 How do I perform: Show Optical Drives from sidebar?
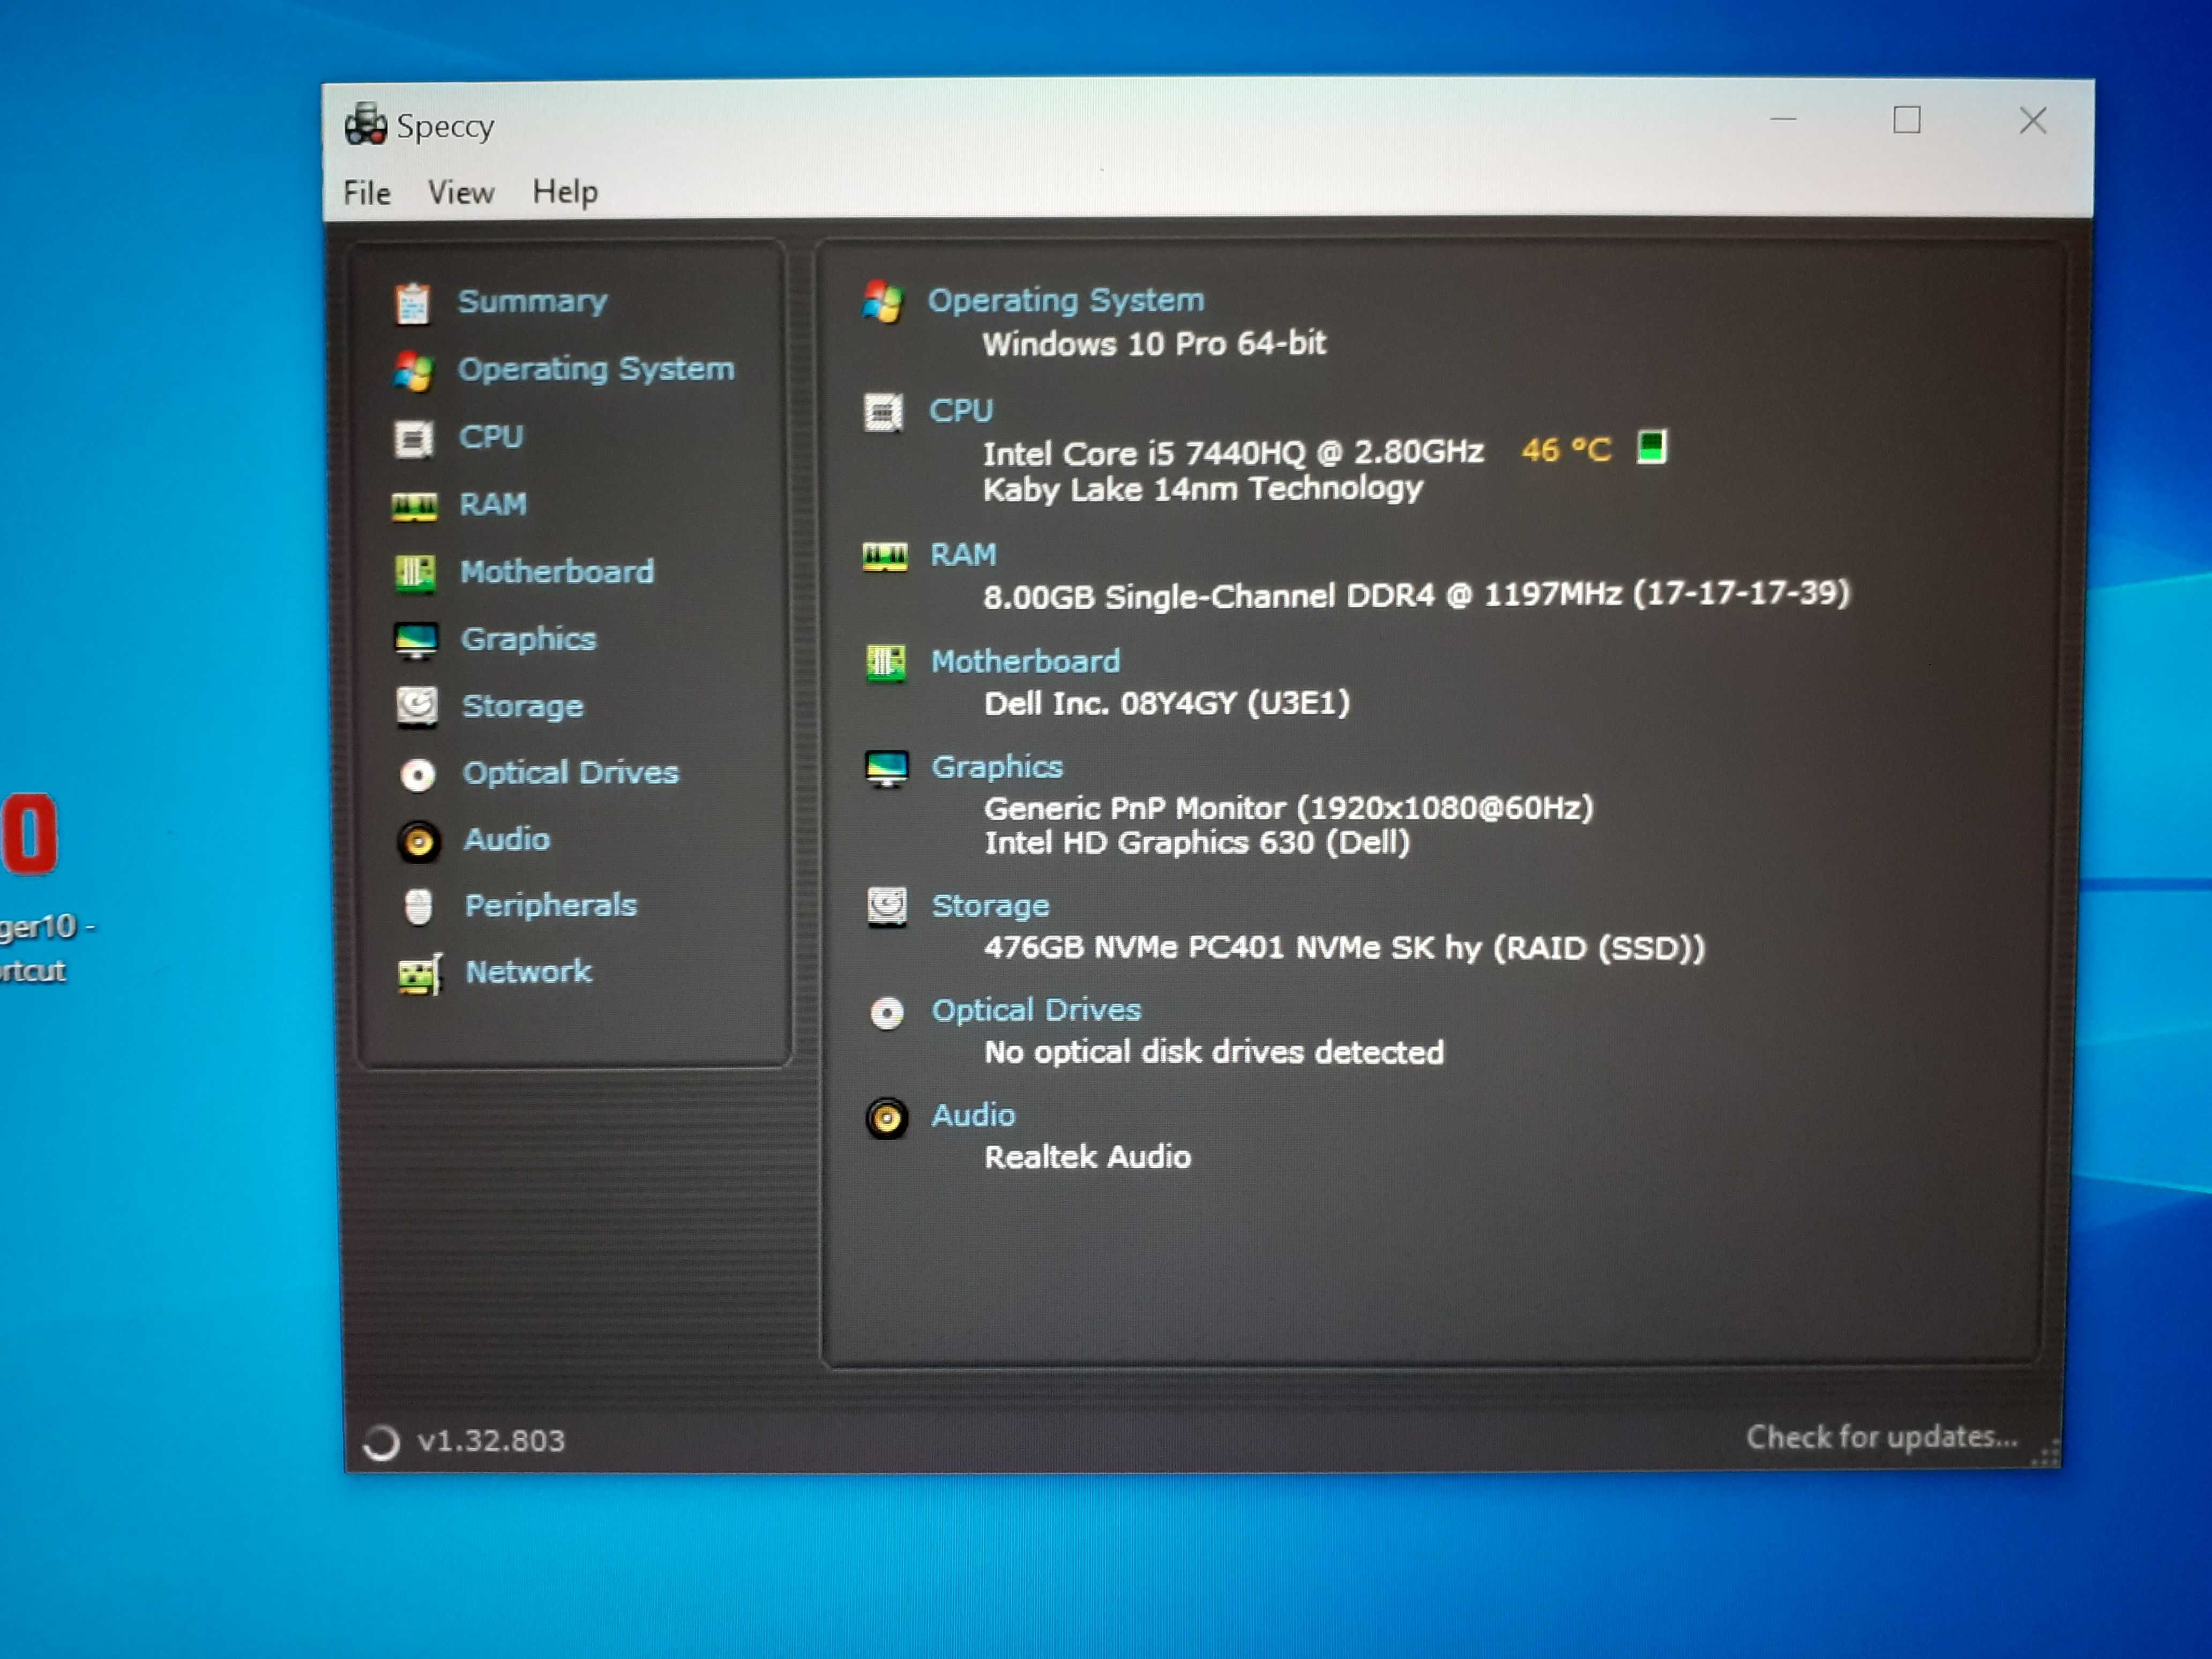pyautogui.click(x=570, y=772)
